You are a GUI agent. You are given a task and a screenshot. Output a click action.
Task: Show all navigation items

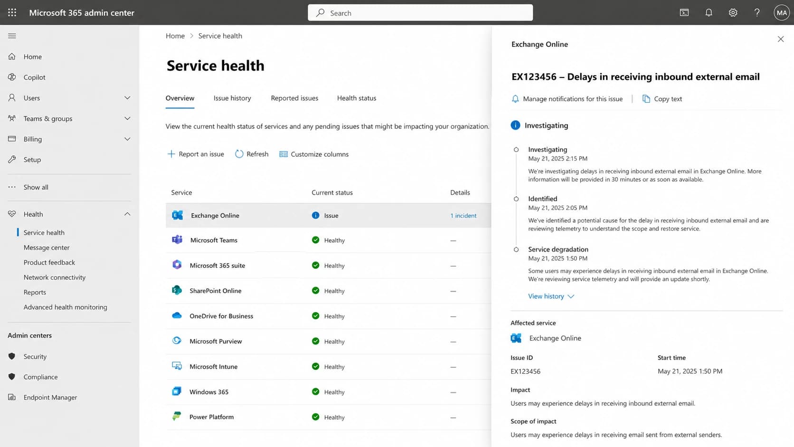(x=36, y=187)
